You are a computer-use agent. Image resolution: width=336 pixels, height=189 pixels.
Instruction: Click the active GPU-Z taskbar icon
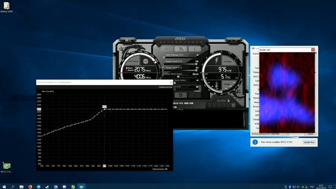coord(81,187)
